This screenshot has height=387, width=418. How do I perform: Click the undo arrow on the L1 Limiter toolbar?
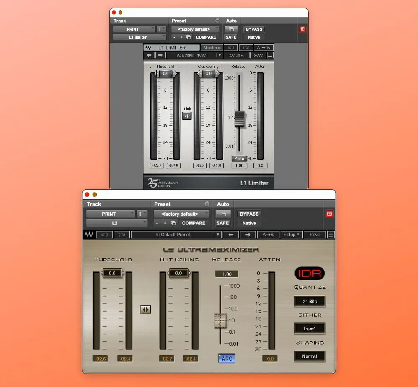[x=231, y=47]
